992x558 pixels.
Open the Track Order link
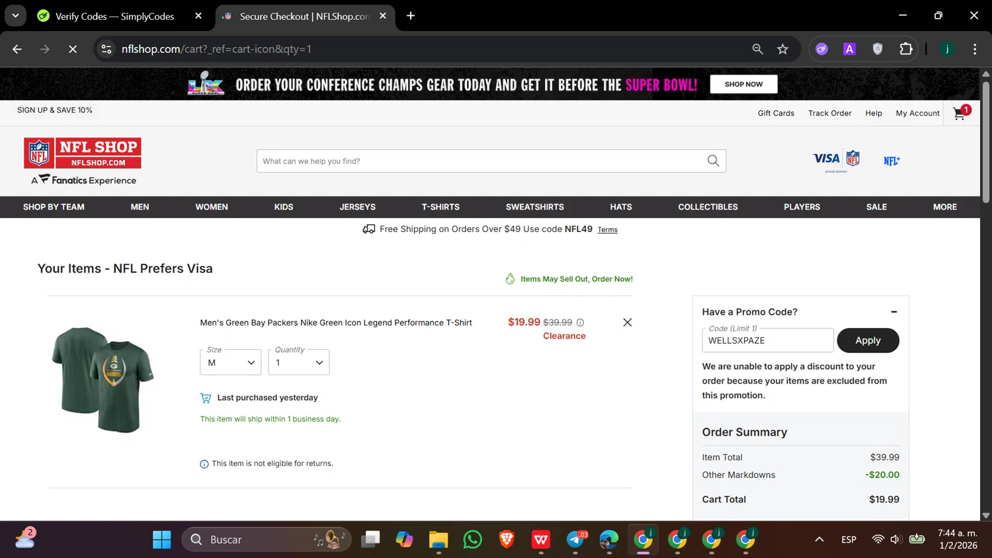coord(830,113)
